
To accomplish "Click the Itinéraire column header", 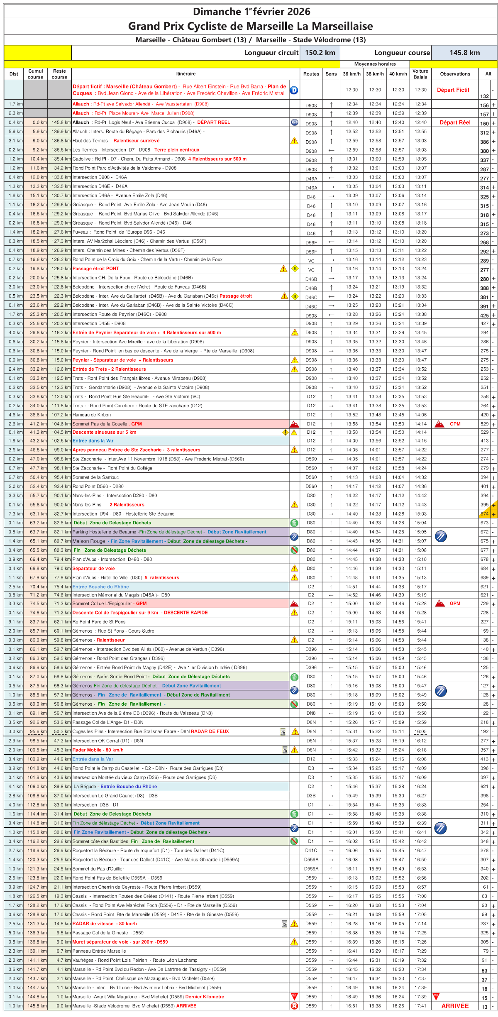I will coord(186,74).
